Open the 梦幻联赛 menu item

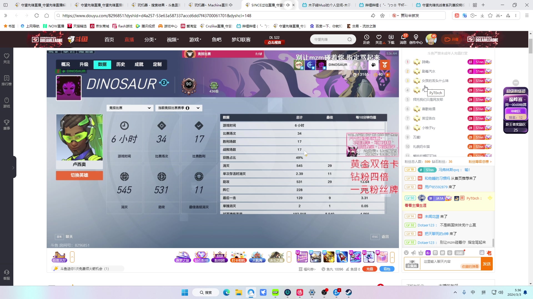pos(241,39)
